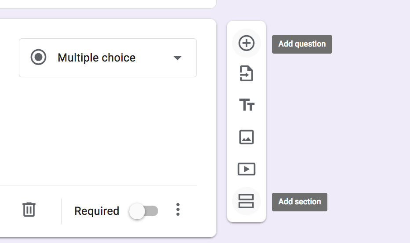This screenshot has width=410, height=243.
Task: Expand the dropdown arrow beside Multiple choice
Action: pyautogui.click(x=177, y=58)
